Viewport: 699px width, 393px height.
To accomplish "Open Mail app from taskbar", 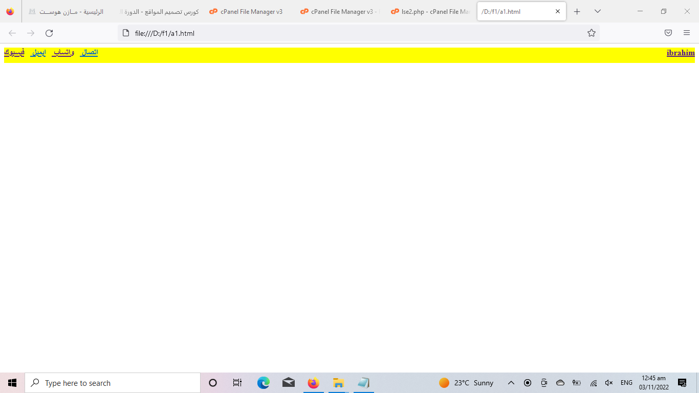I will pos(289,383).
